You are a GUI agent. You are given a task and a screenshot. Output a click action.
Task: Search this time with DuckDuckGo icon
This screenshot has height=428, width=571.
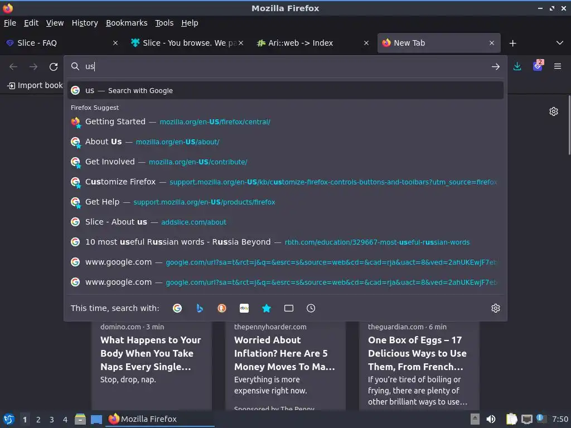point(222,308)
